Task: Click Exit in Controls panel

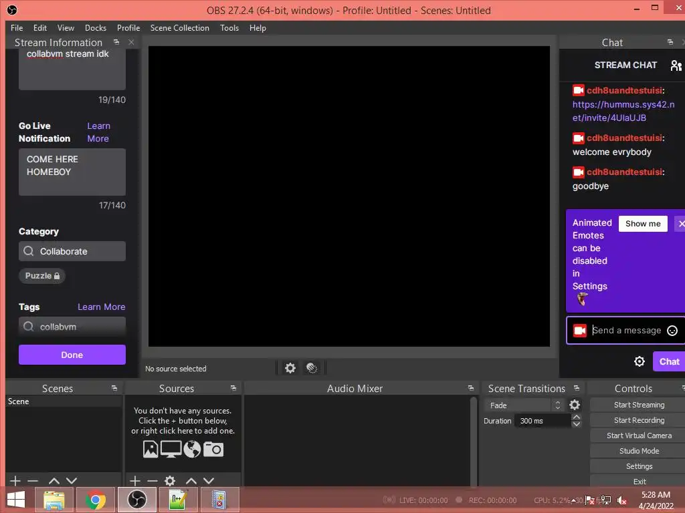Action: click(639, 481)
